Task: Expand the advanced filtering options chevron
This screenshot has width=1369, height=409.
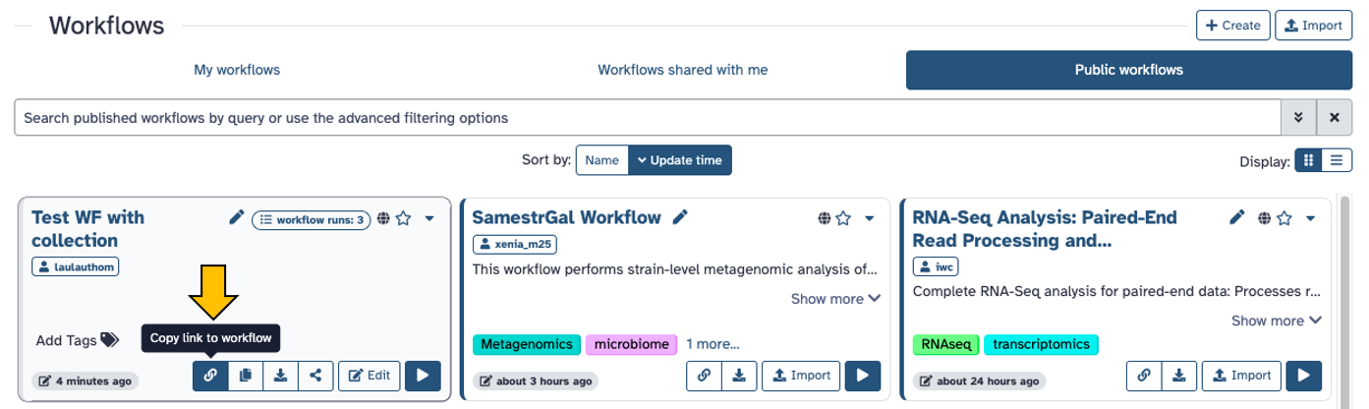Action: tap(1298, 117)
